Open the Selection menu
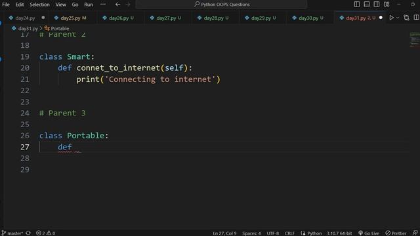The height and width of the screenshot is (236, 420). tap(39, 5)
